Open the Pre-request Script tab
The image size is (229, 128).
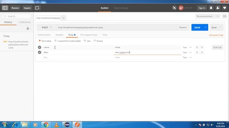(x=89, y=35)
